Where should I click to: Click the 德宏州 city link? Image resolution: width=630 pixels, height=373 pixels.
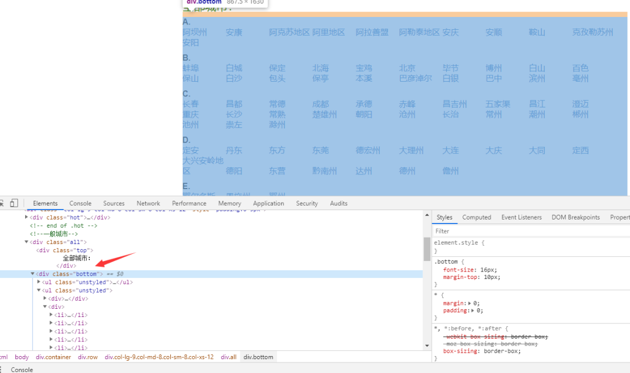pyautogui.click(x=367, y=151)
